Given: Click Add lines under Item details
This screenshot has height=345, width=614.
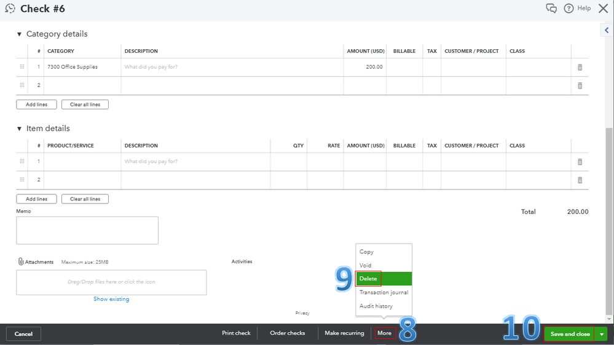Looking at the screenshot, I should click(x=36, y=199).
